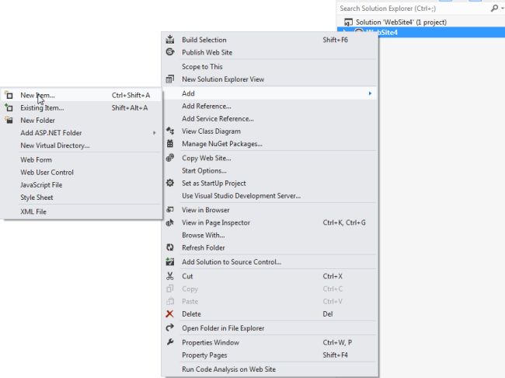Click the Cut menu entry text
Viewport: 505px width, 378px height.
pos(187,276)
